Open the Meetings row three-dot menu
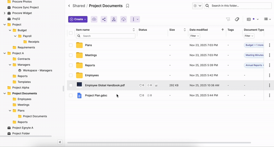The image size is (274, 147). [270, 55]
